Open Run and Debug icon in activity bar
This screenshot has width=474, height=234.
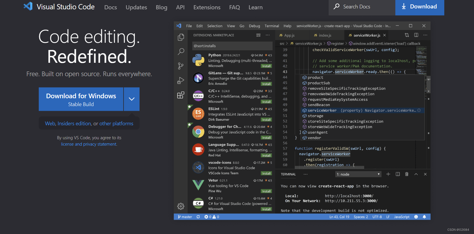tap(181, 81)
